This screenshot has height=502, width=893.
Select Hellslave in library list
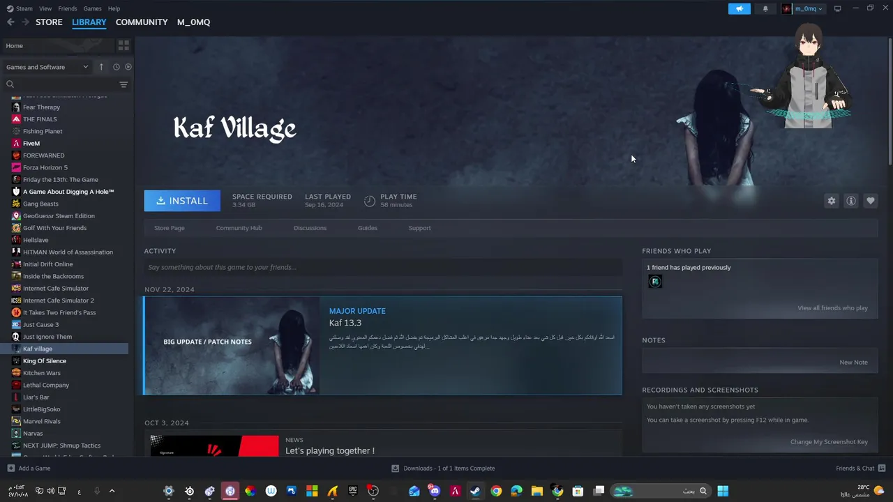click(36, 240)
